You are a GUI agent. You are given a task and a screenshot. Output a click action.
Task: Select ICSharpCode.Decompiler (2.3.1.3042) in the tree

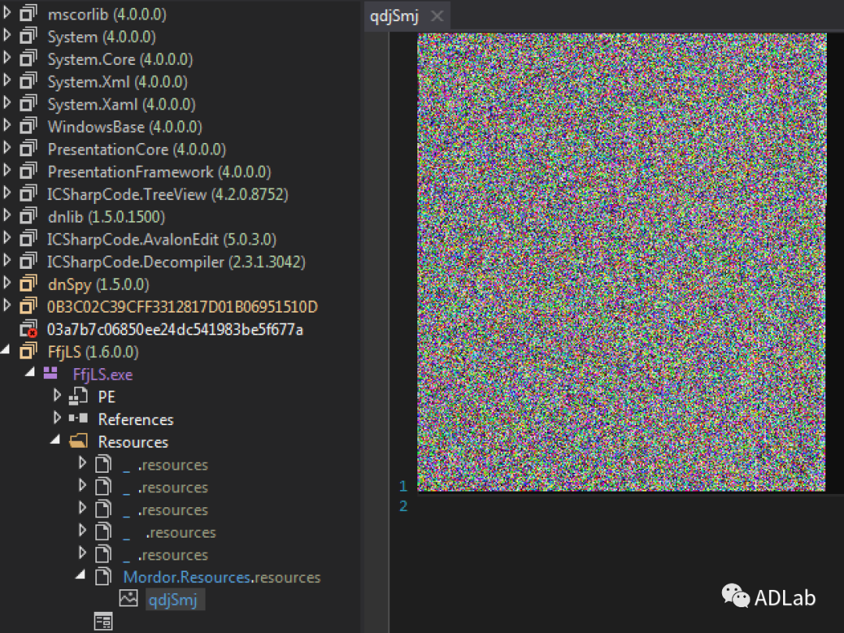pyautogui.click(x=176, y=262)
